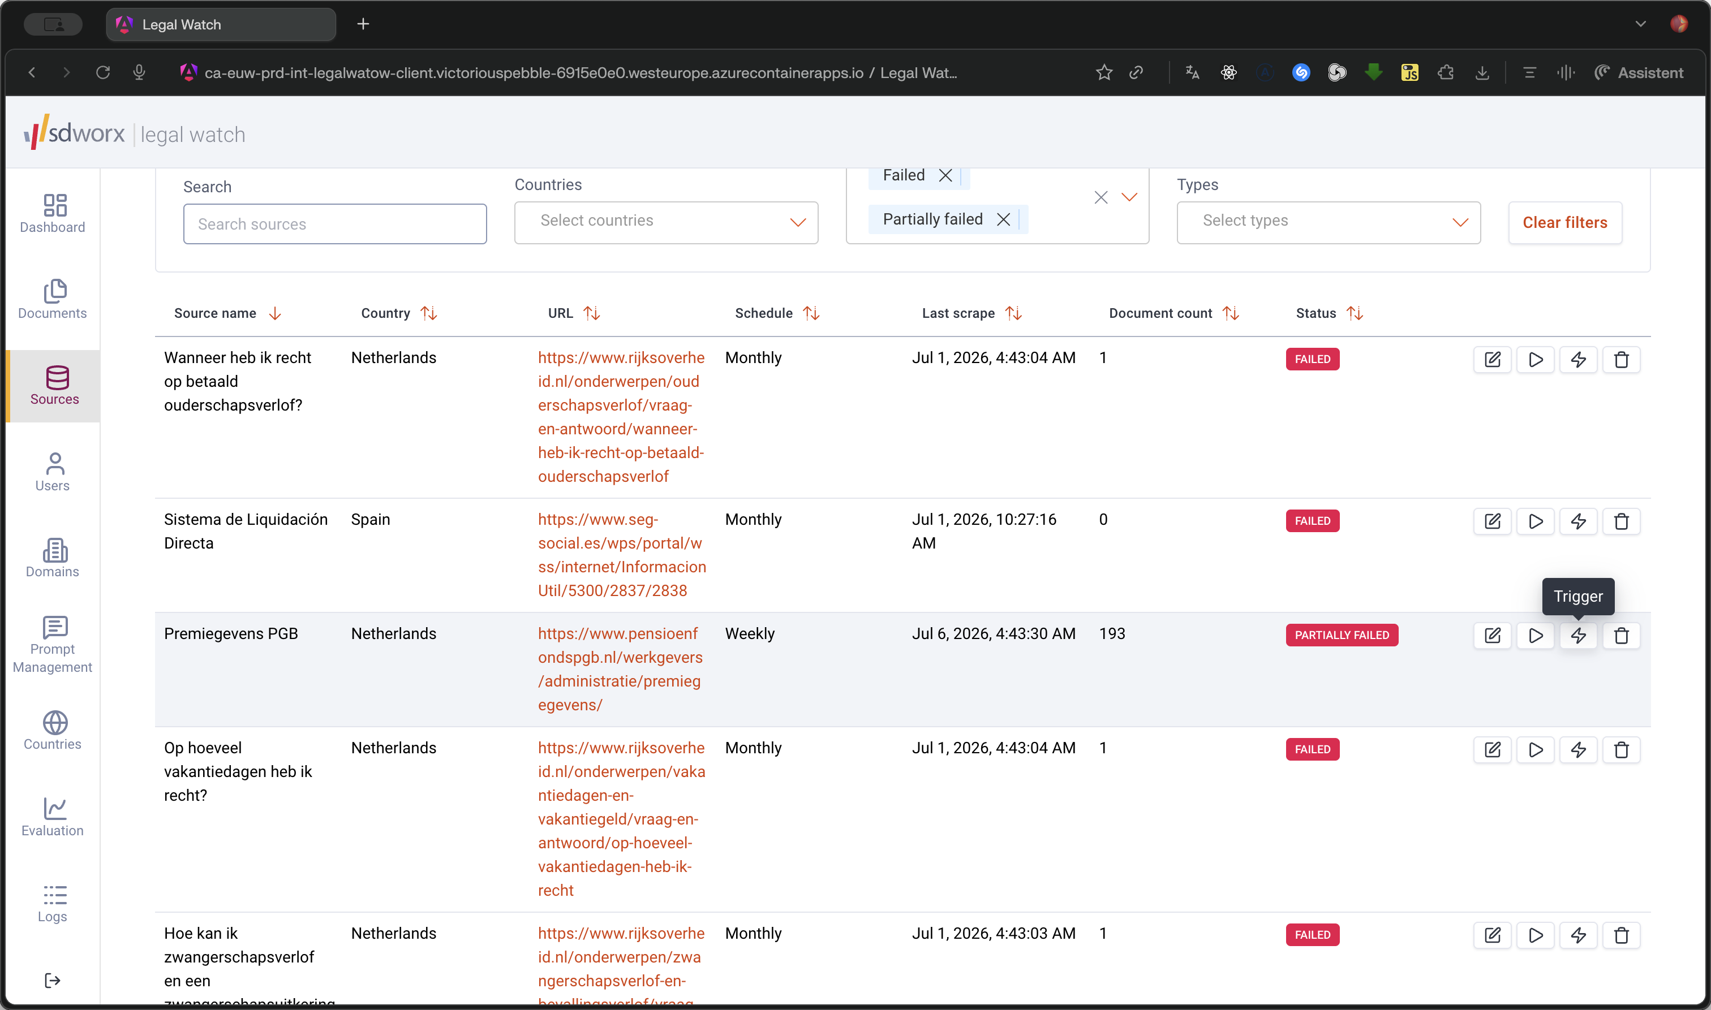Open Countries page in the sidebar
This screenshot has height=1010, width=1711.
(x=53, y=730)
